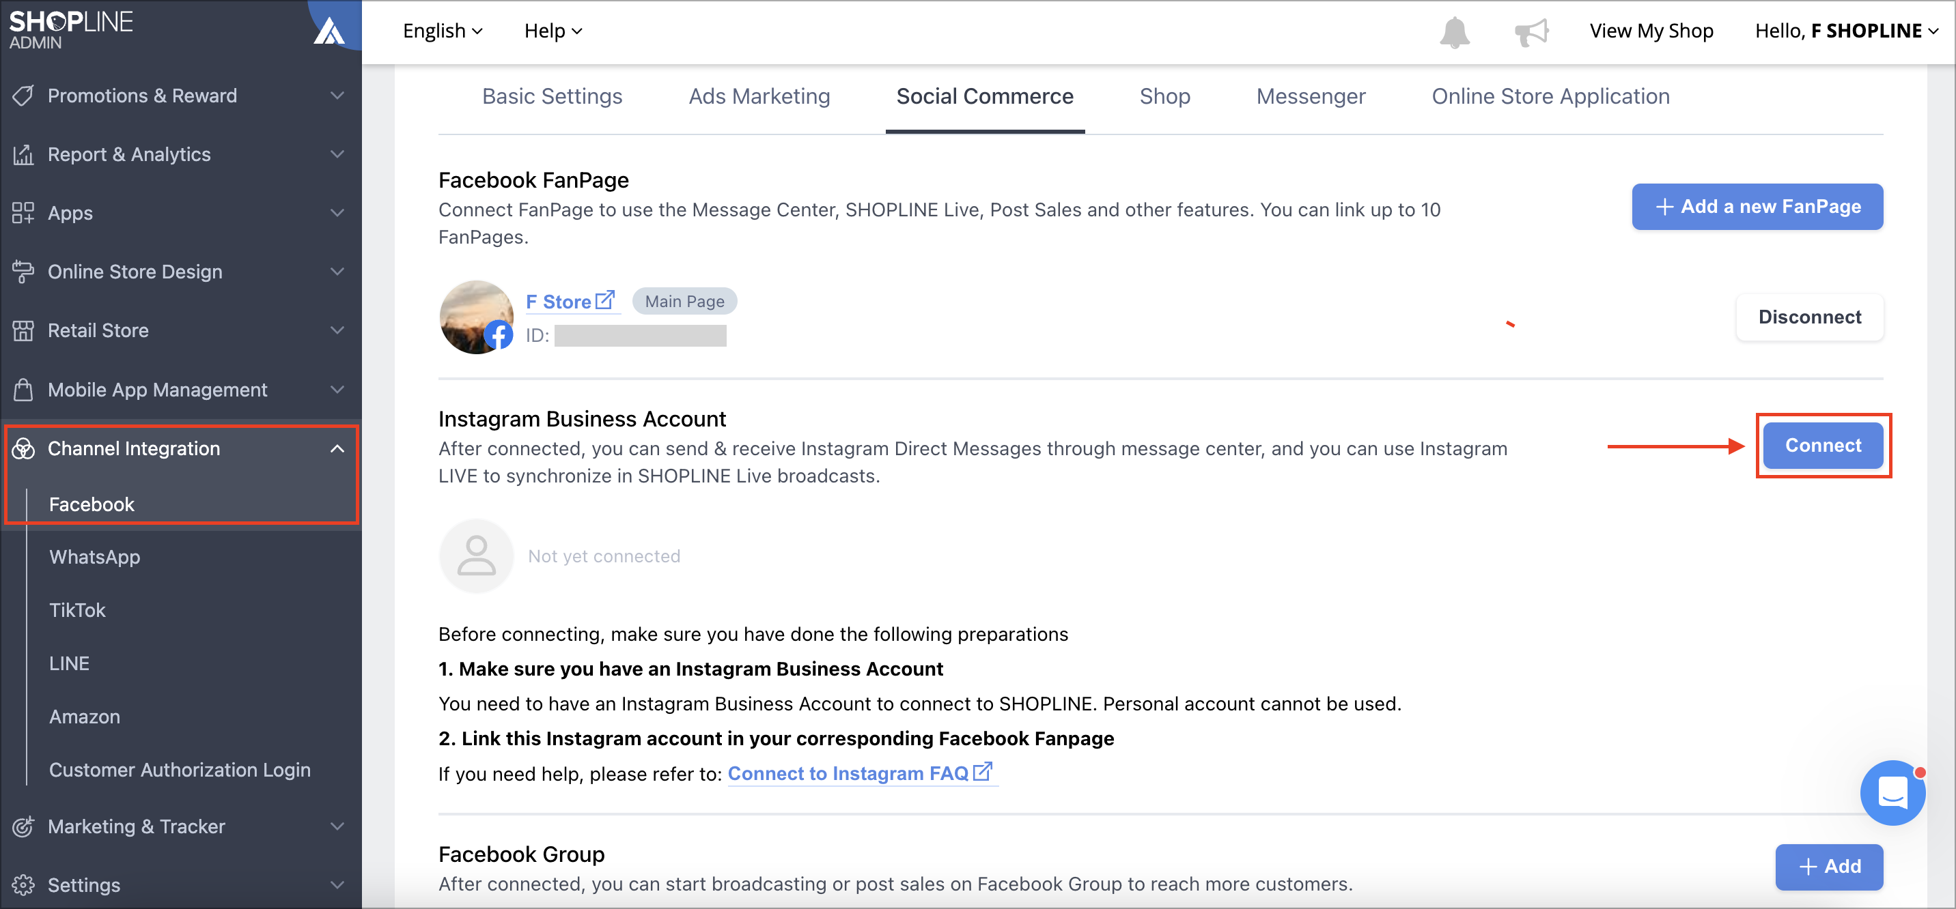Open the English language dropdown

pyautogui.click(x=443, y=31)
